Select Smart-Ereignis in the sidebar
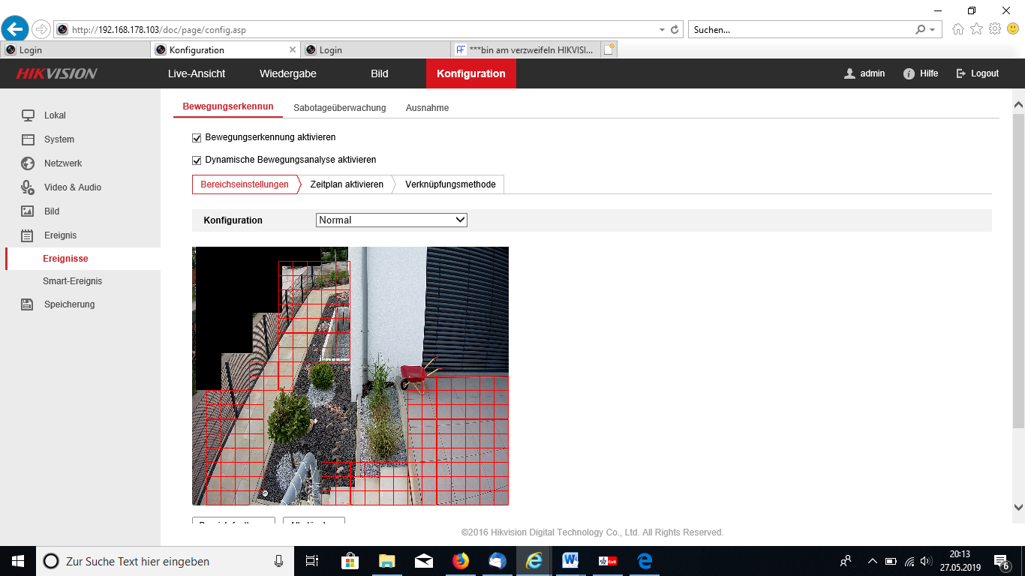Image resolution: width=1025 pixels, height=576 pixels. [x=72, y=281]
